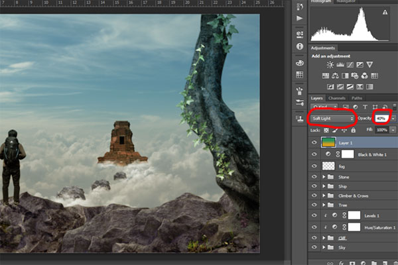Add a Levels adjustment from Adjustments panel

[341, 65]
